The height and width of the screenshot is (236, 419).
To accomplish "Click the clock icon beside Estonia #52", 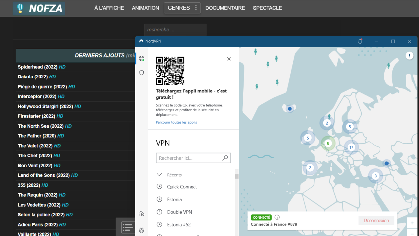I will coord(159,224).
